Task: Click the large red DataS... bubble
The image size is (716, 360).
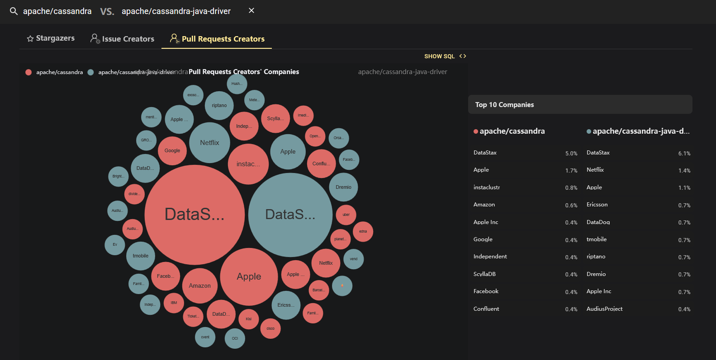Action: pos(194,215)
